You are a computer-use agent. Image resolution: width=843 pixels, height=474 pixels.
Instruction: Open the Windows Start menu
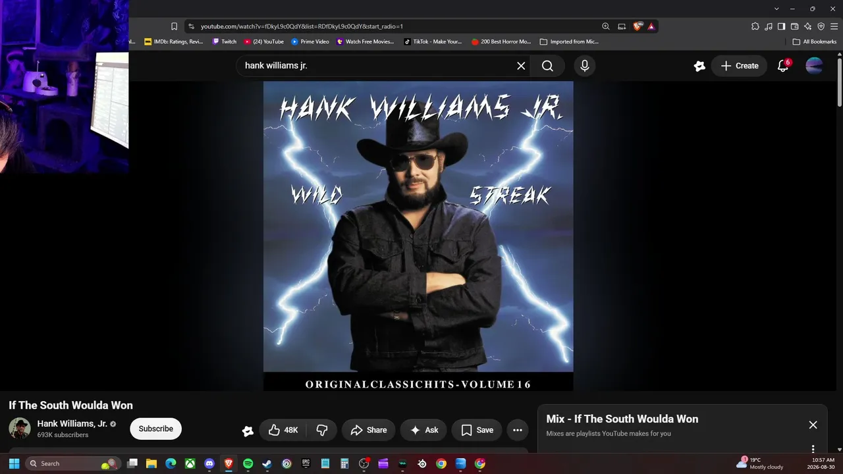(14, 463)
